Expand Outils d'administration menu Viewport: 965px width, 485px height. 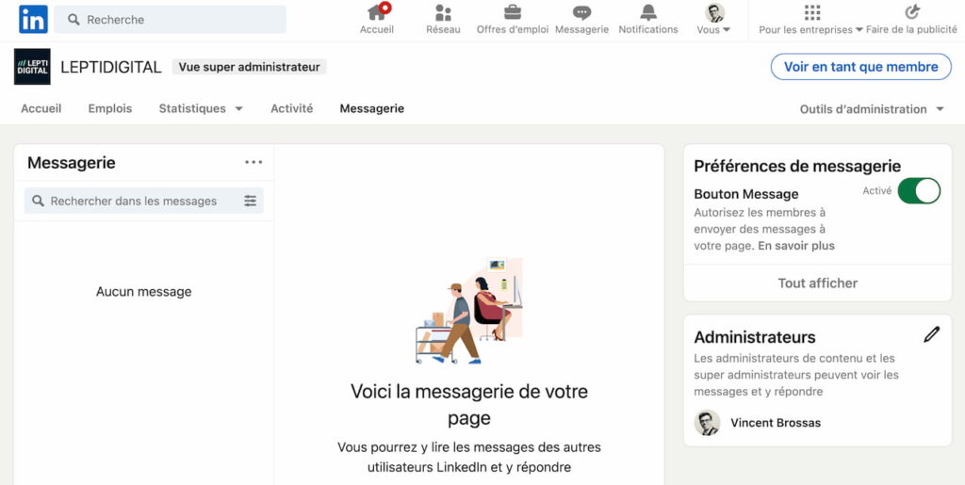tap(872, 109)
